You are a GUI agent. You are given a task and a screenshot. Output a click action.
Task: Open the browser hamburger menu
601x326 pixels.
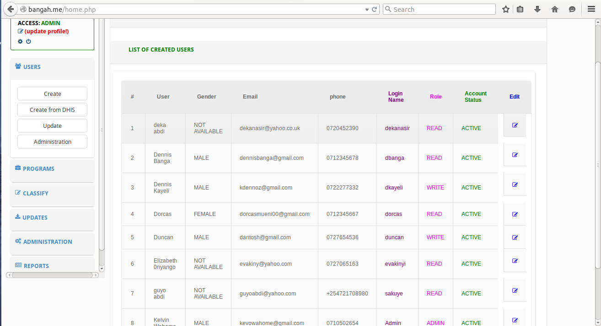click(x=591, y=9)
